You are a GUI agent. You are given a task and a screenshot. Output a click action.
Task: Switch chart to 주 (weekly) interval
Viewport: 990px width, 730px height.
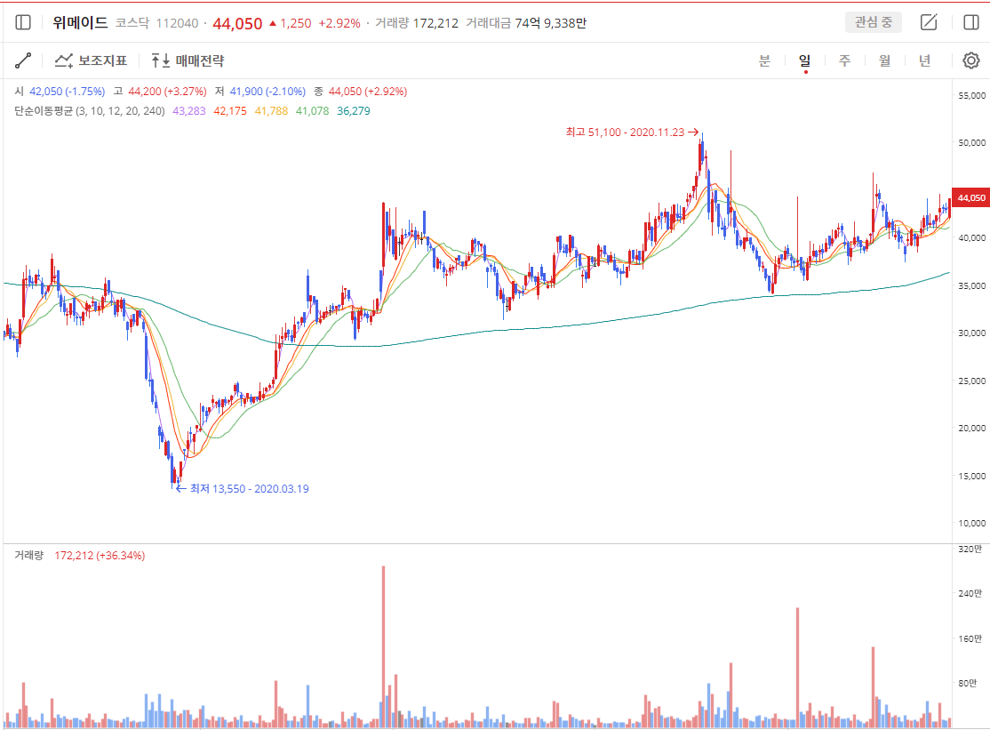[845, 60]
